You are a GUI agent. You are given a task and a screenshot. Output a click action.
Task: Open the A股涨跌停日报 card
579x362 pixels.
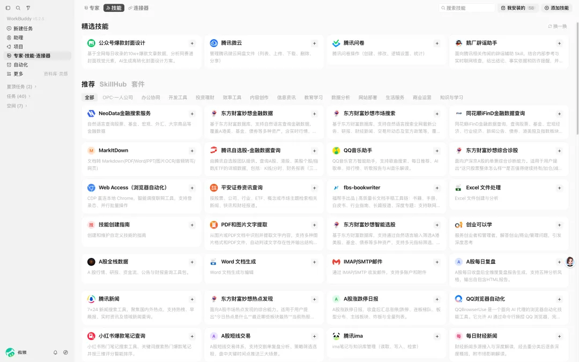click(x=386, y=308)
